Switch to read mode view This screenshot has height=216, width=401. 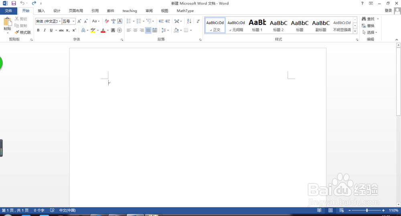click(319, 210)
